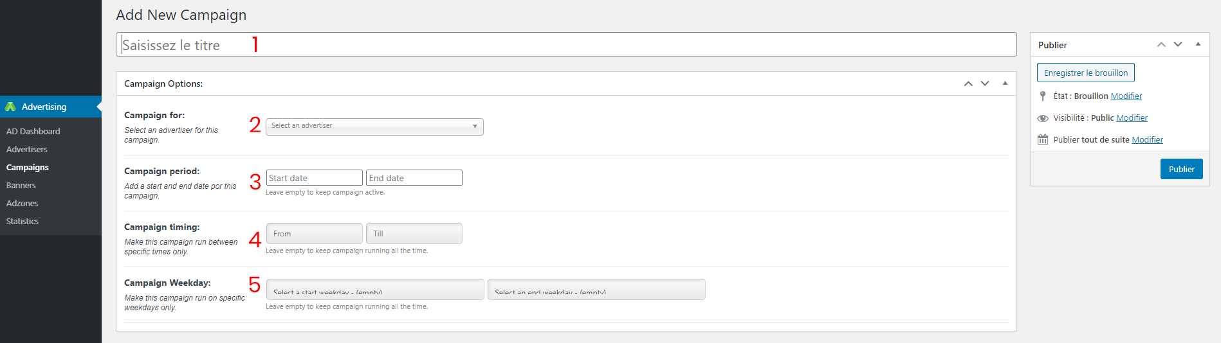Click the publish date calendar icon
This screenshot has height=343, width=1221.
point(1043,139)
